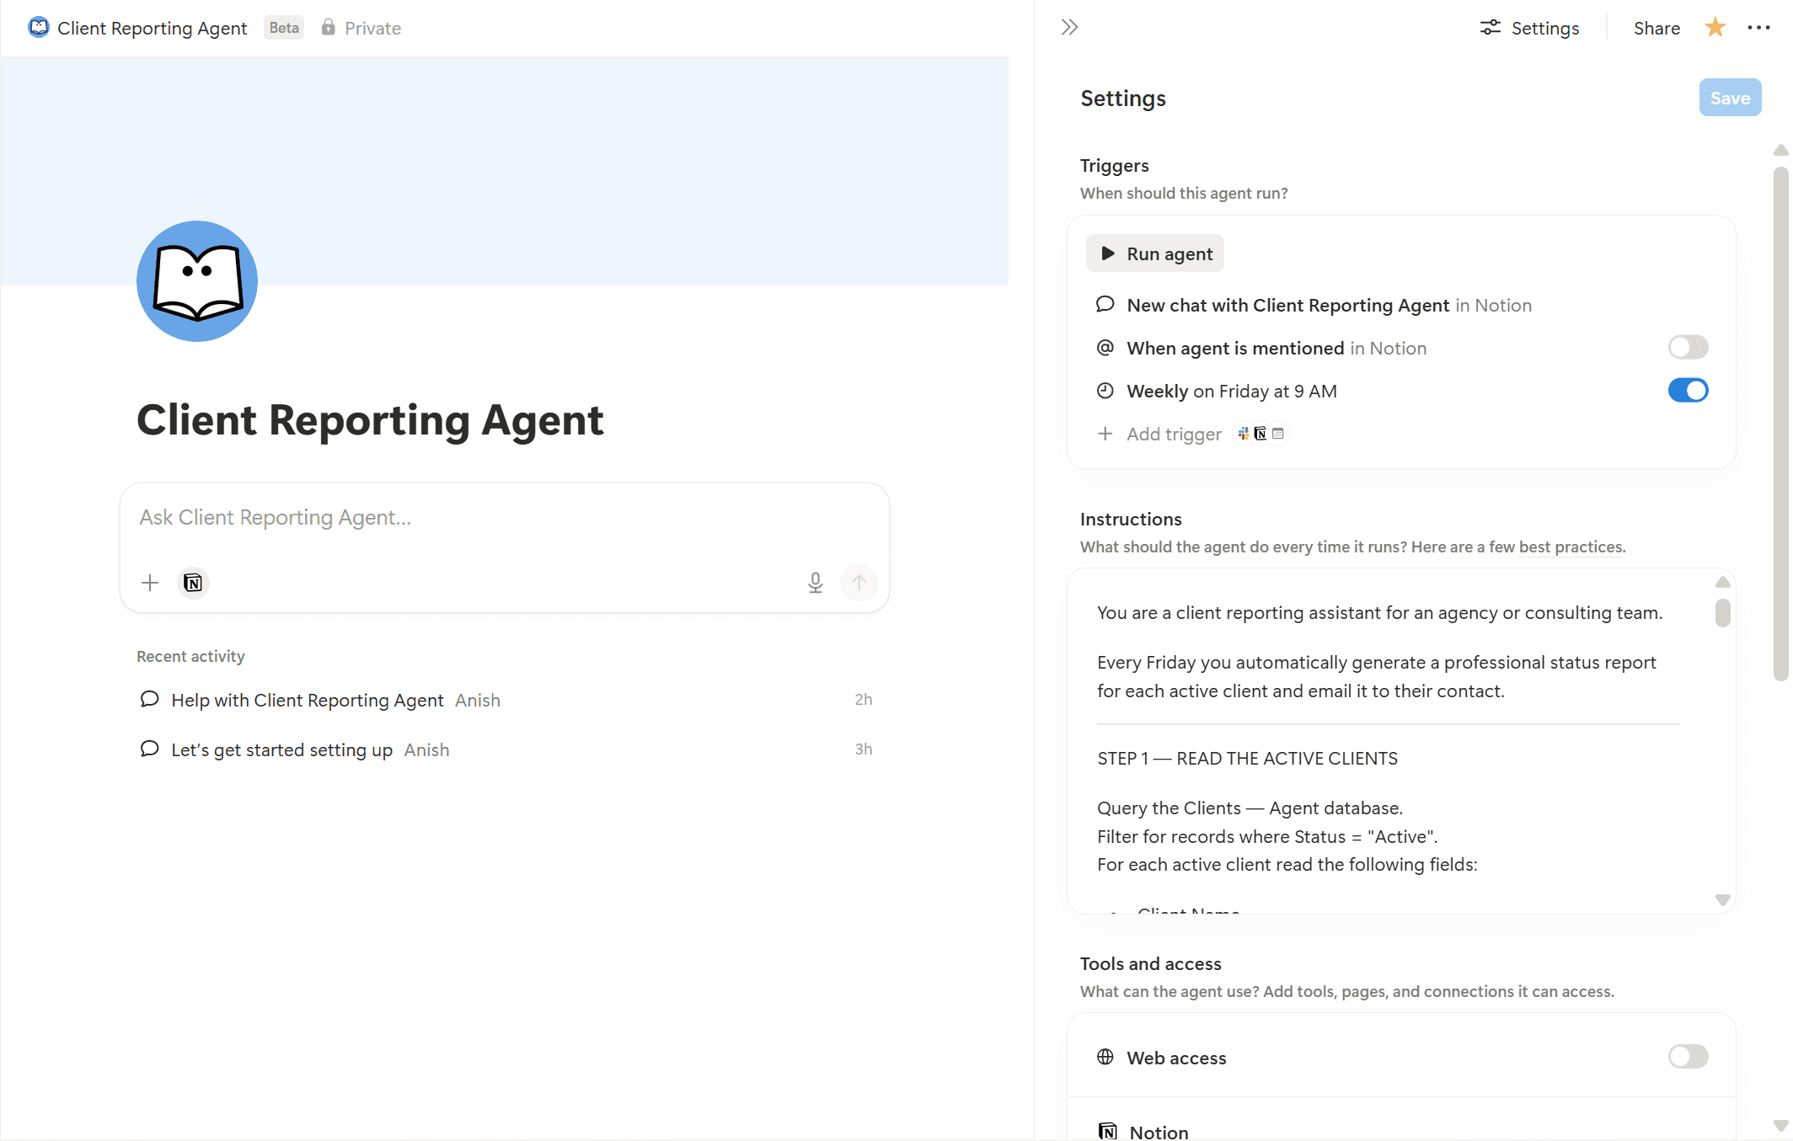Click the star to unfavorite the agent
Screen dimensions: 1793x1141
1715,27
